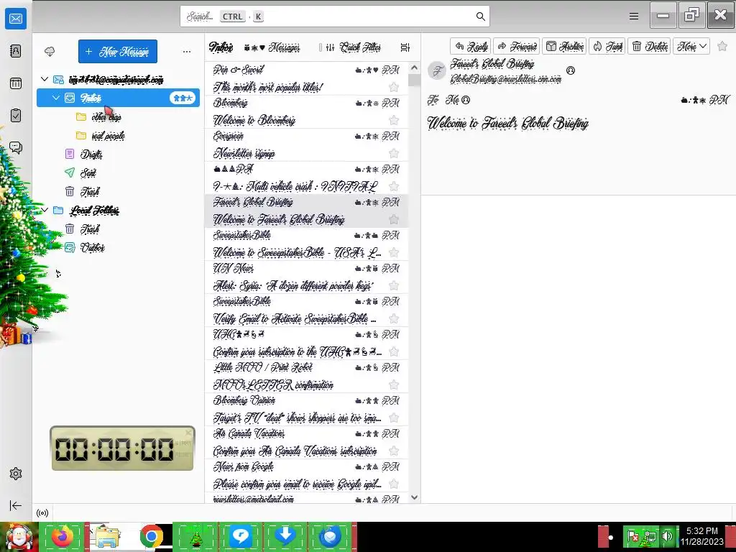Click the recipient Me contact icon
Viewport: 736px width, 552px height.
466,100
